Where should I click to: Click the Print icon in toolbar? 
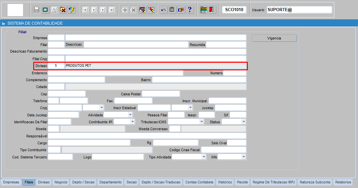[x=54, y=10]
